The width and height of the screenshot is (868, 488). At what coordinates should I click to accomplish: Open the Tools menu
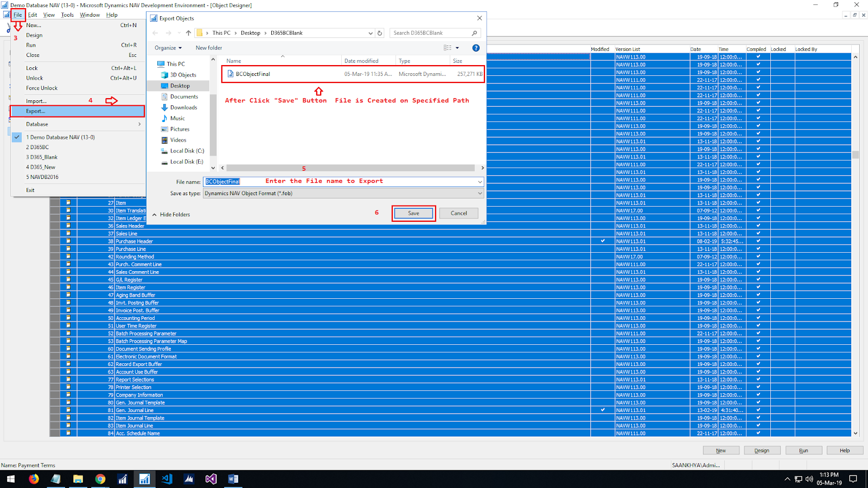(67, 15)
